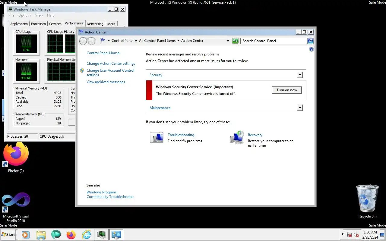Click the Action Center title bar flag icon

pos(81,32)
